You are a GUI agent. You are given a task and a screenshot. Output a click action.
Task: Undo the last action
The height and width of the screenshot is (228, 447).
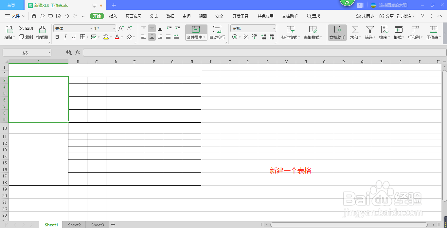coord(67,16)
